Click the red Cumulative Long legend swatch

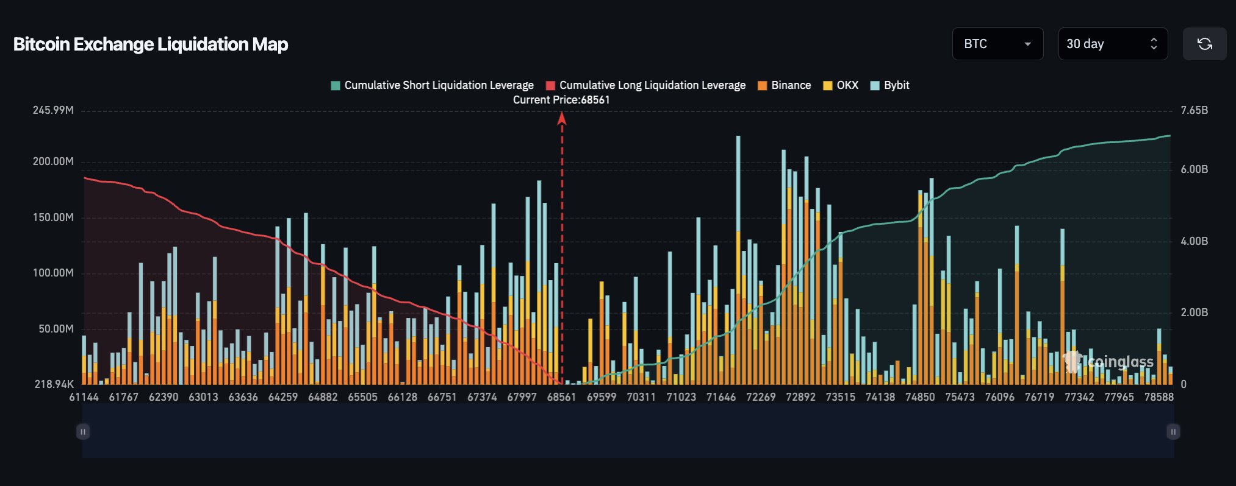point(550,85)
